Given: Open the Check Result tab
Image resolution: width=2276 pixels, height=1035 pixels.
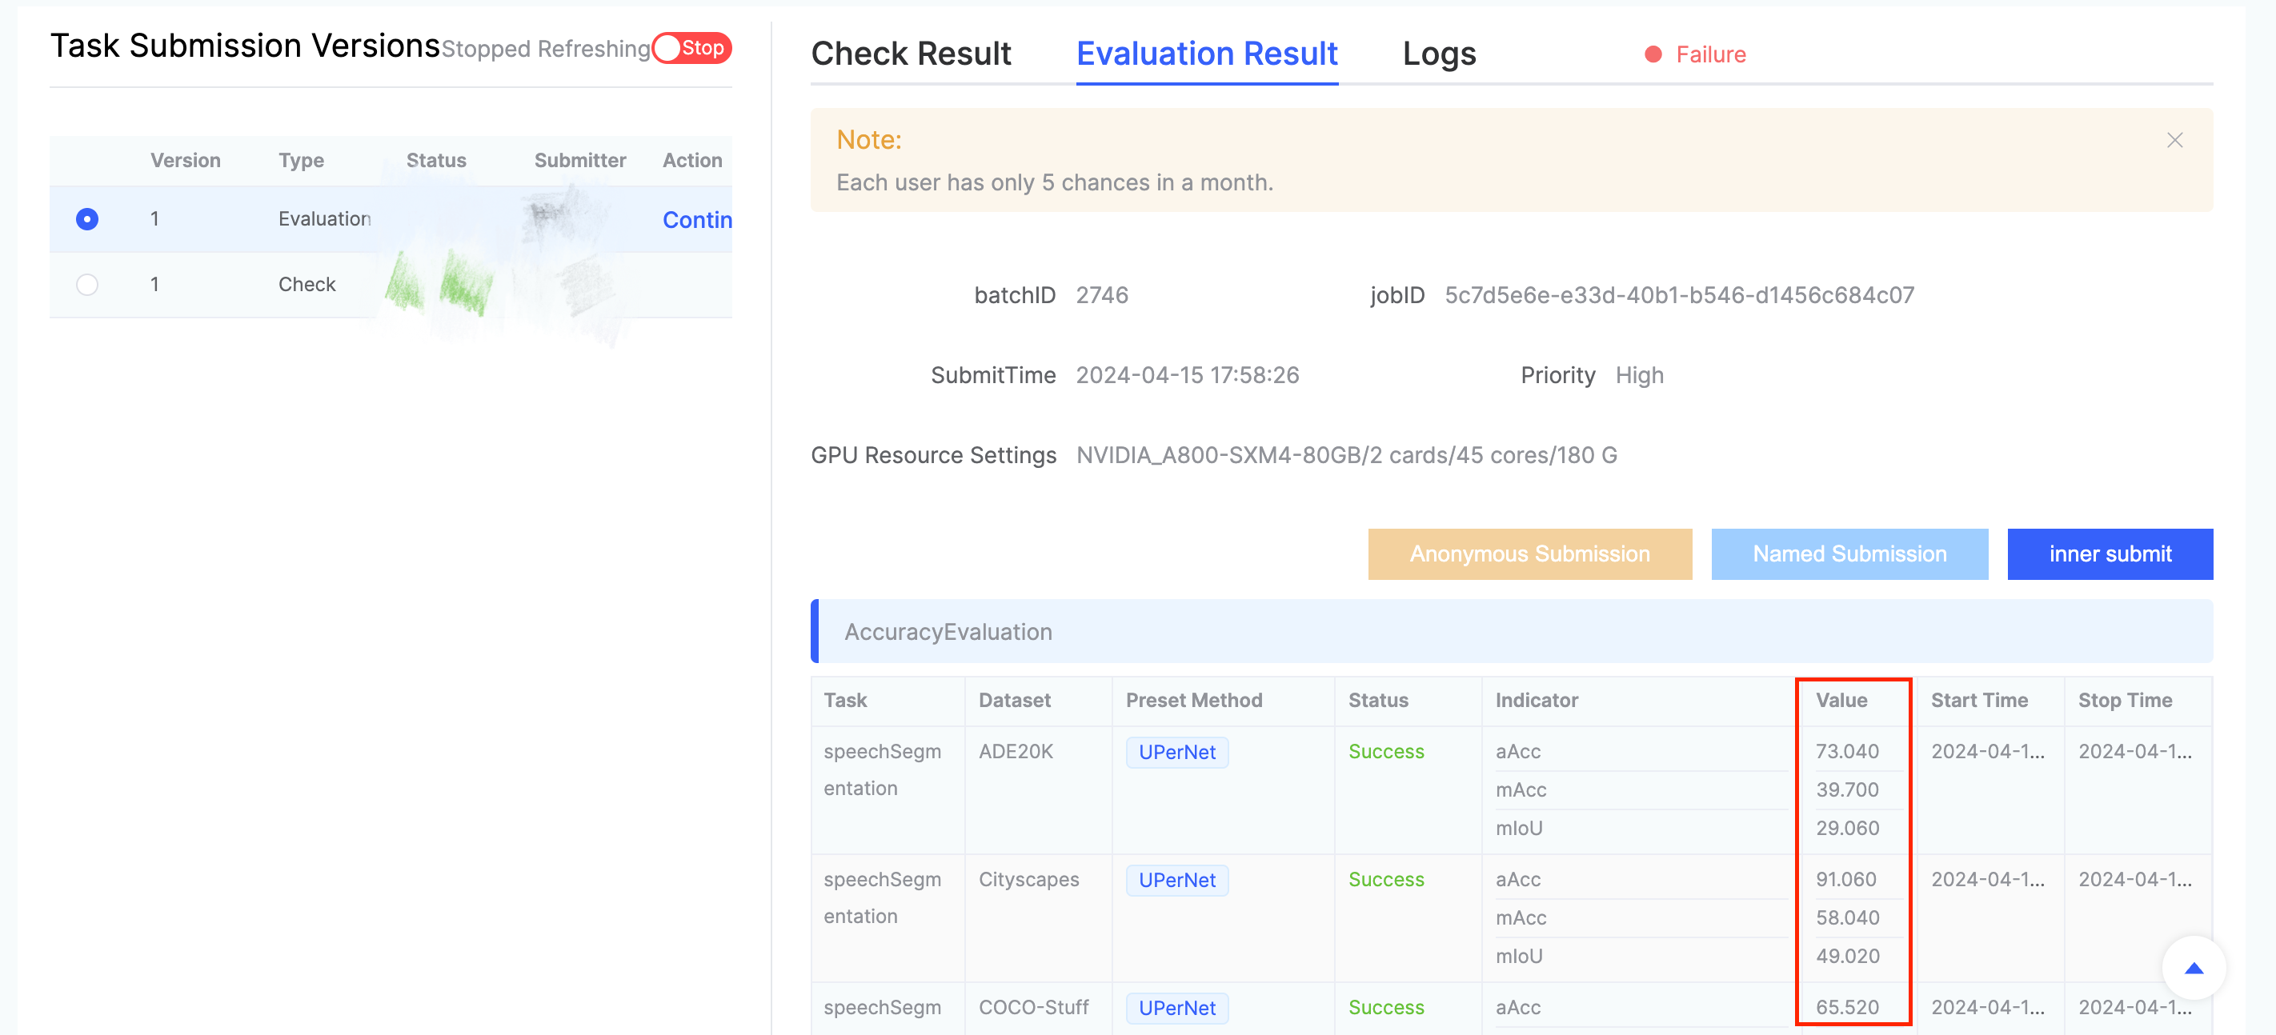Looking at the screenshot, I should (910, 54).
